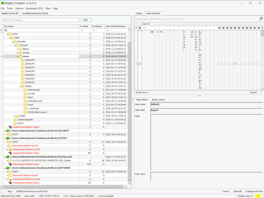Switch to the Values tab
Viewport: 264px width, 198px height.
tap(139, 13)
